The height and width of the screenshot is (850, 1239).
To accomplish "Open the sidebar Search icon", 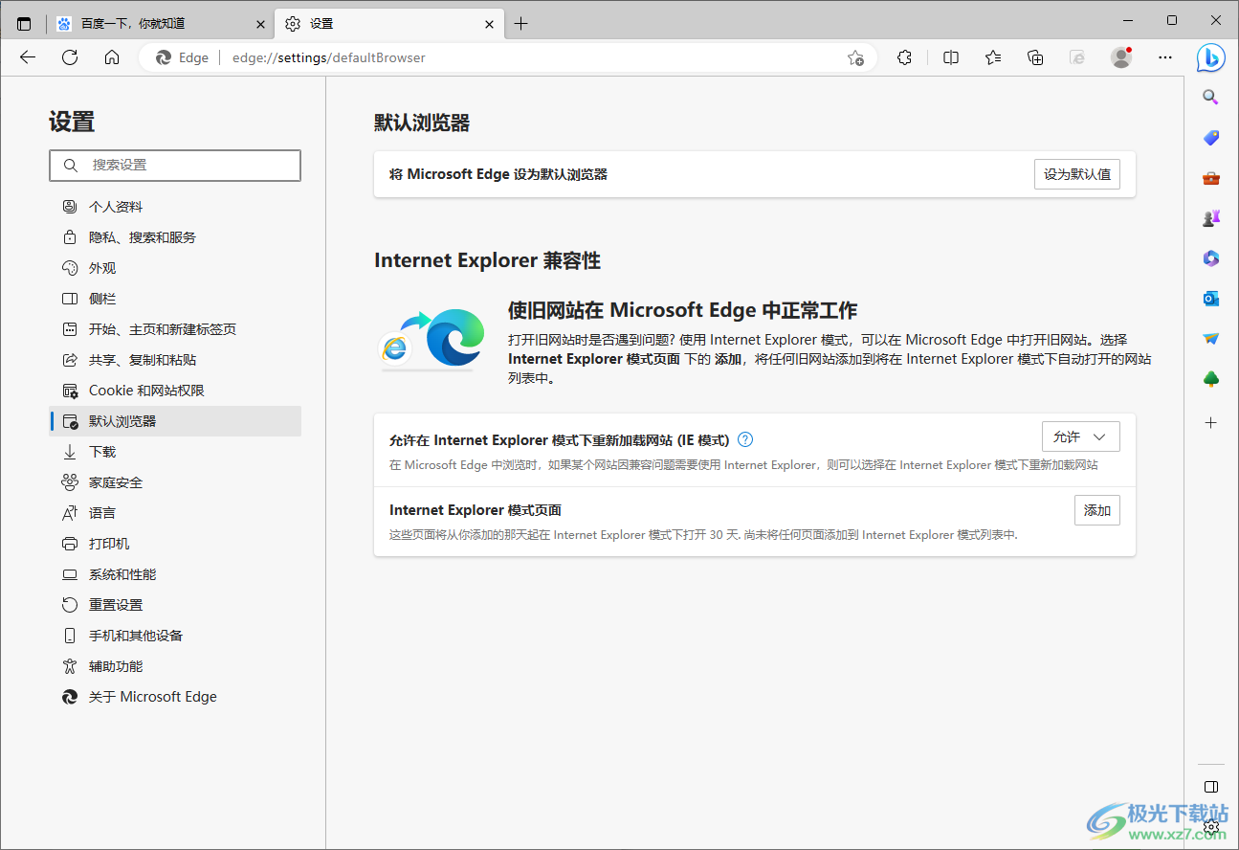I will pyautogui.click(x=1211, y=97).
